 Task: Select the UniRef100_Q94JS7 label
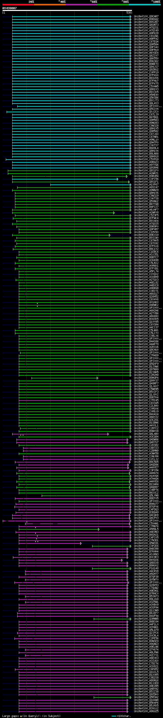point(146,67)
